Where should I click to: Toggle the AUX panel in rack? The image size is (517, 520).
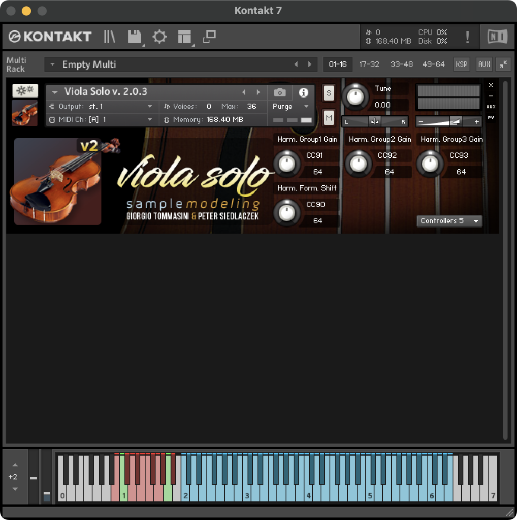pos(484,64)
